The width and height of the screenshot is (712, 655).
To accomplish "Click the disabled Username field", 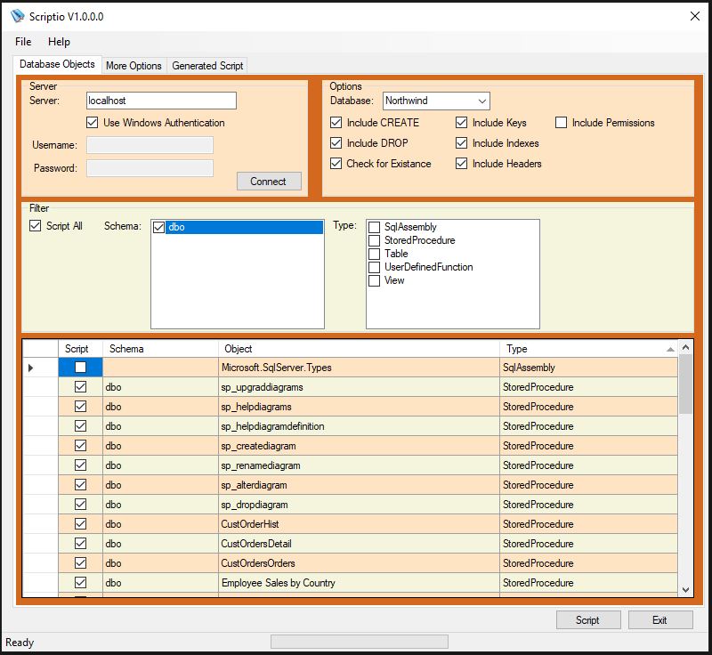I will coord(150,145).
